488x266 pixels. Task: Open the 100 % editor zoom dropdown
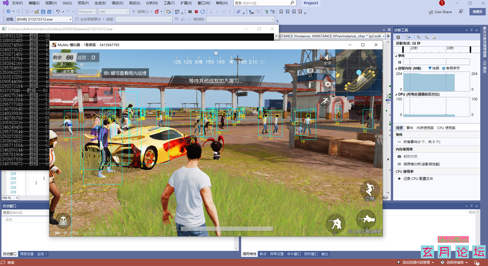[10, 198]
